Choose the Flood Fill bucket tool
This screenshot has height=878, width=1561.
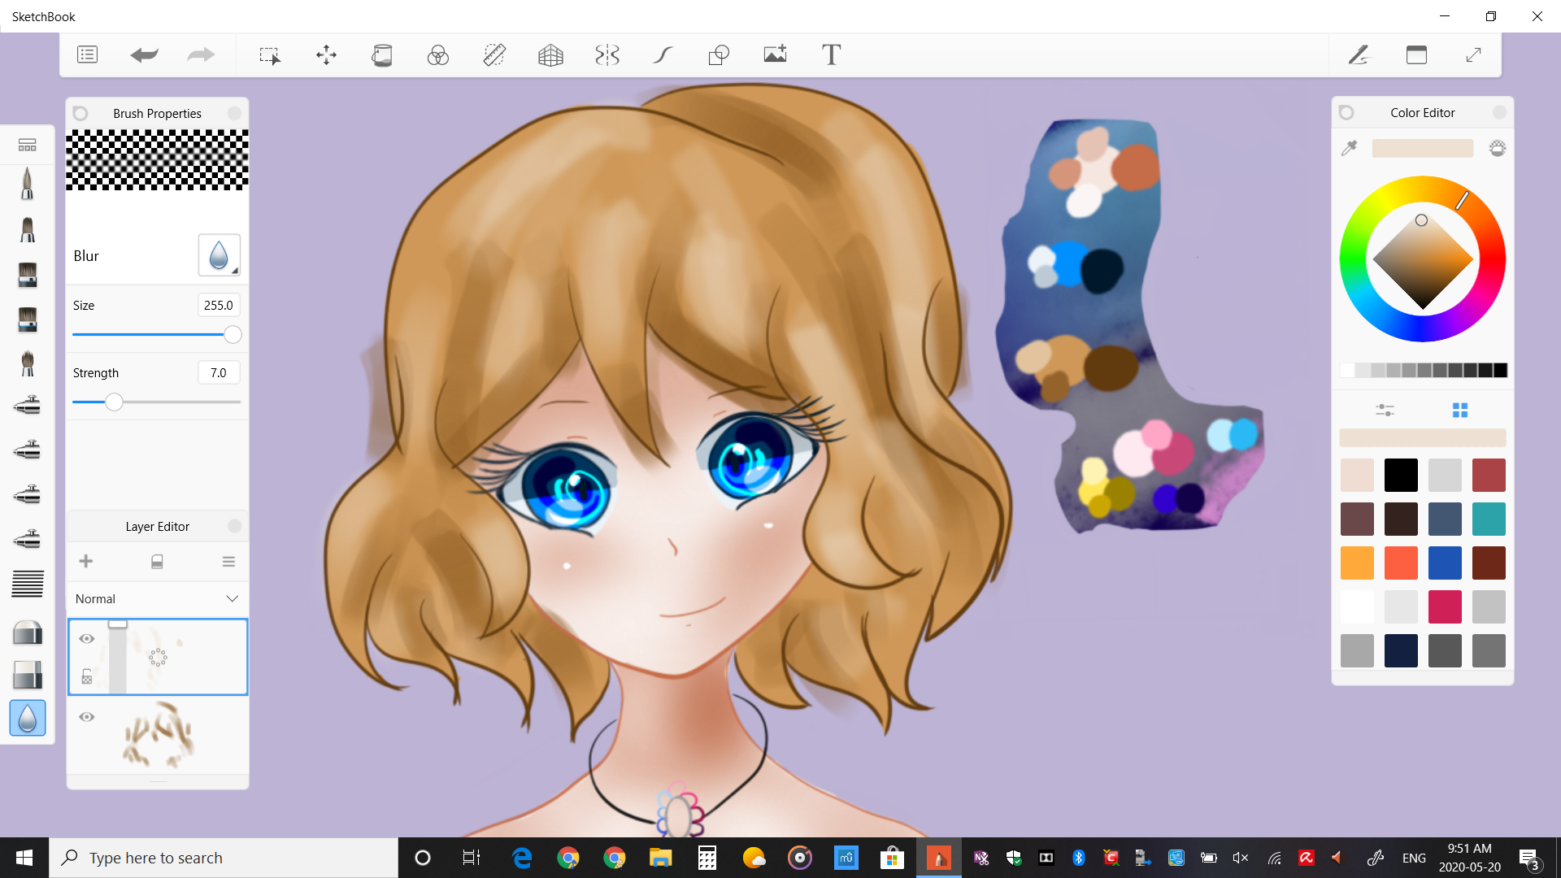(382, 54)
